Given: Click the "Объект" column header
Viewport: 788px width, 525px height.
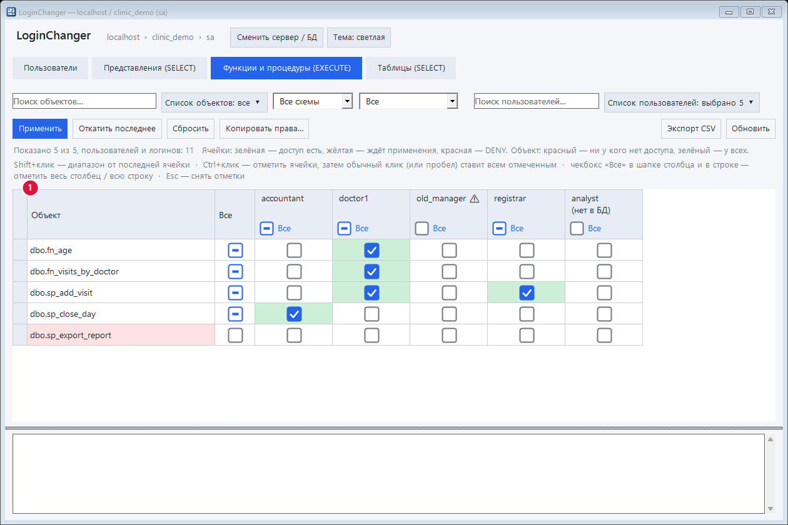Looking at the screenshot, I should coord(121,215).
